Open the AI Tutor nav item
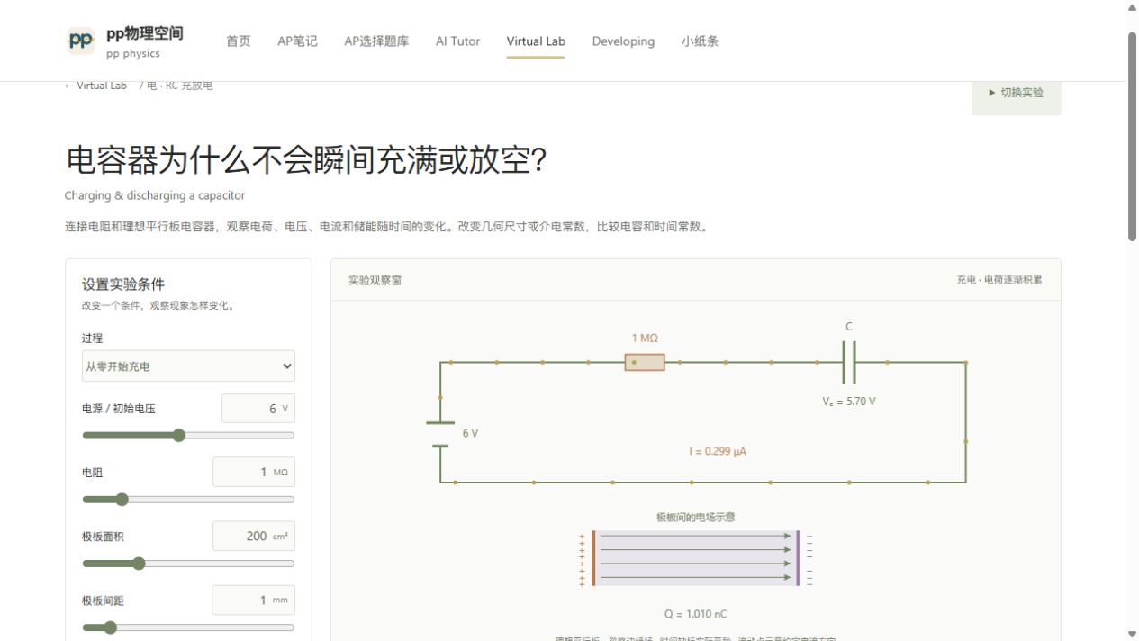Image resolution: width=1139 pixels, height=641 pixels. pos(457,41)
